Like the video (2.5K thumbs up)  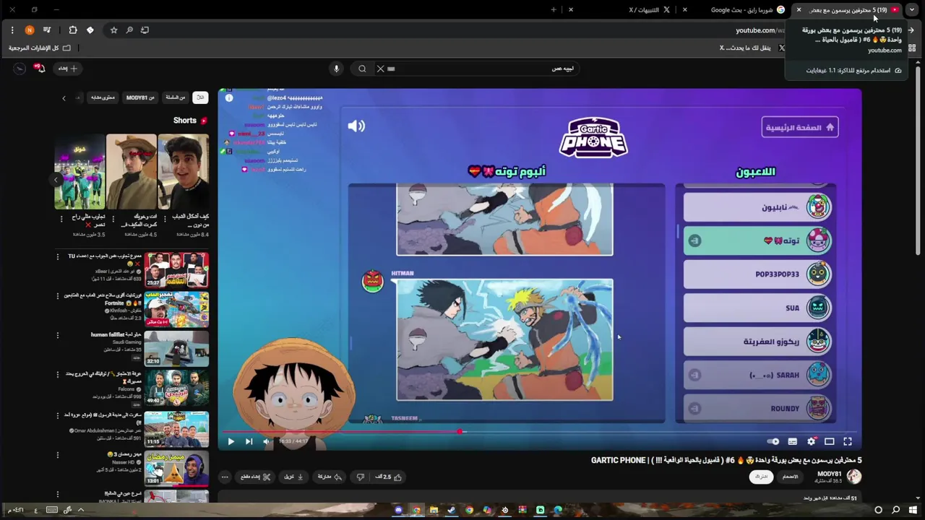(x=388, y=477)
